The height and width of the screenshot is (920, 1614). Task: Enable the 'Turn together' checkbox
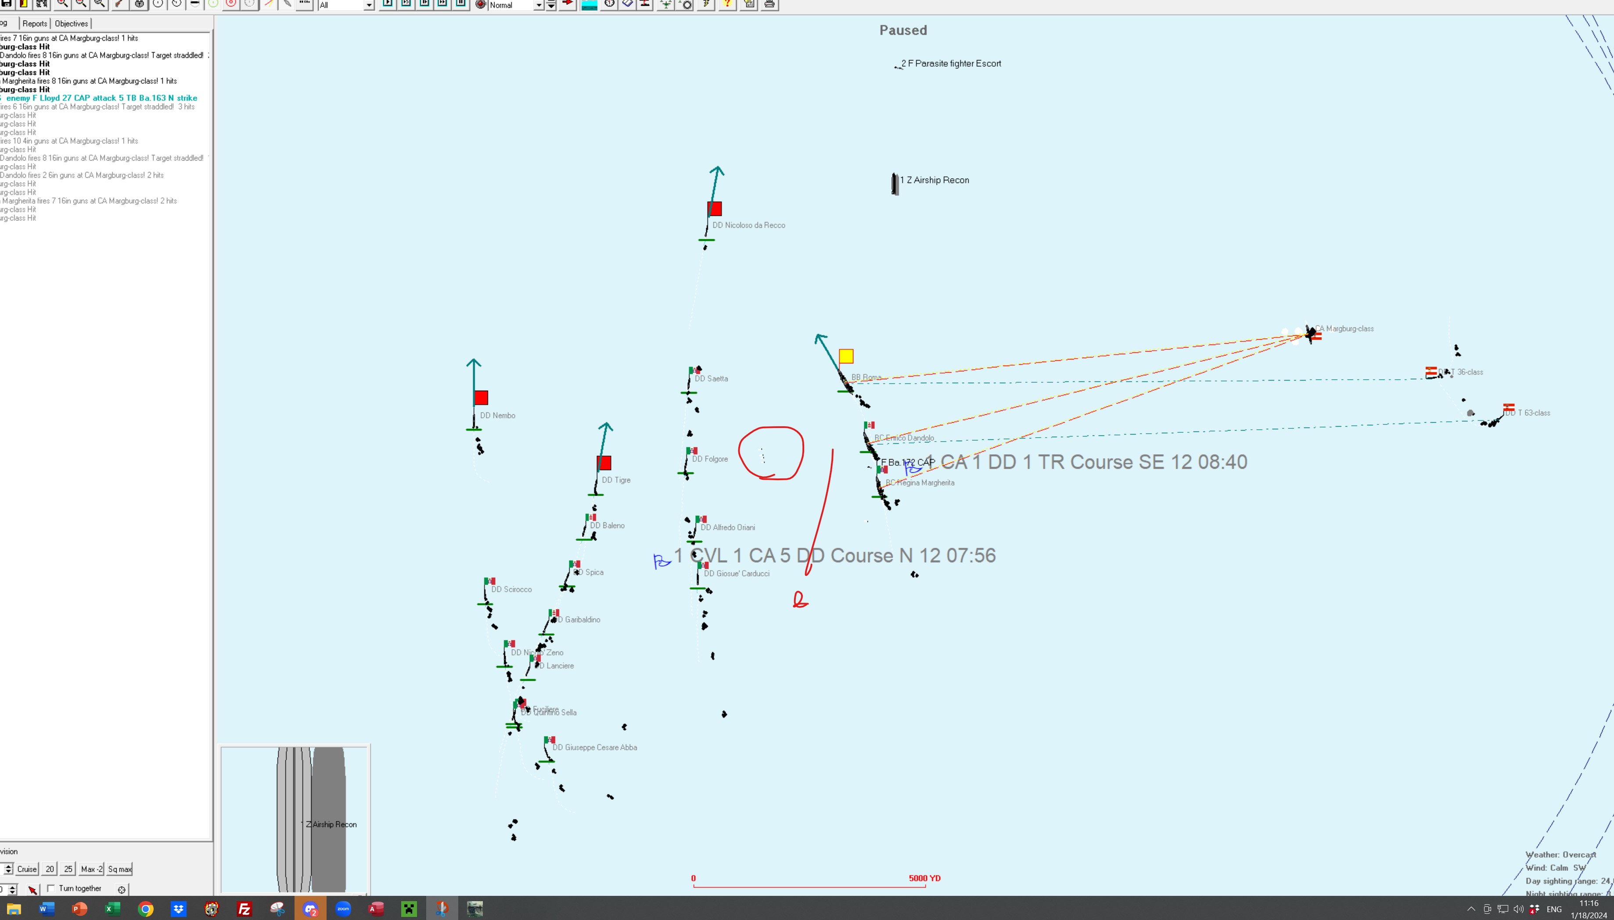pyautogui.click(x=51, y=888)
